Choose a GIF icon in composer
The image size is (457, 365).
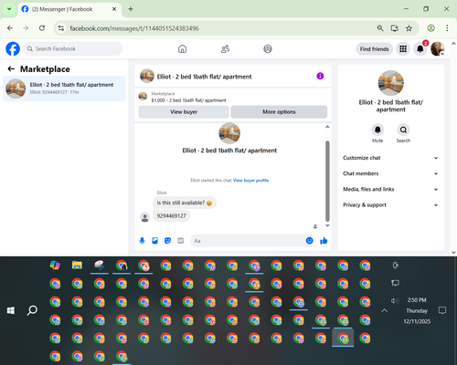point(181,241)
